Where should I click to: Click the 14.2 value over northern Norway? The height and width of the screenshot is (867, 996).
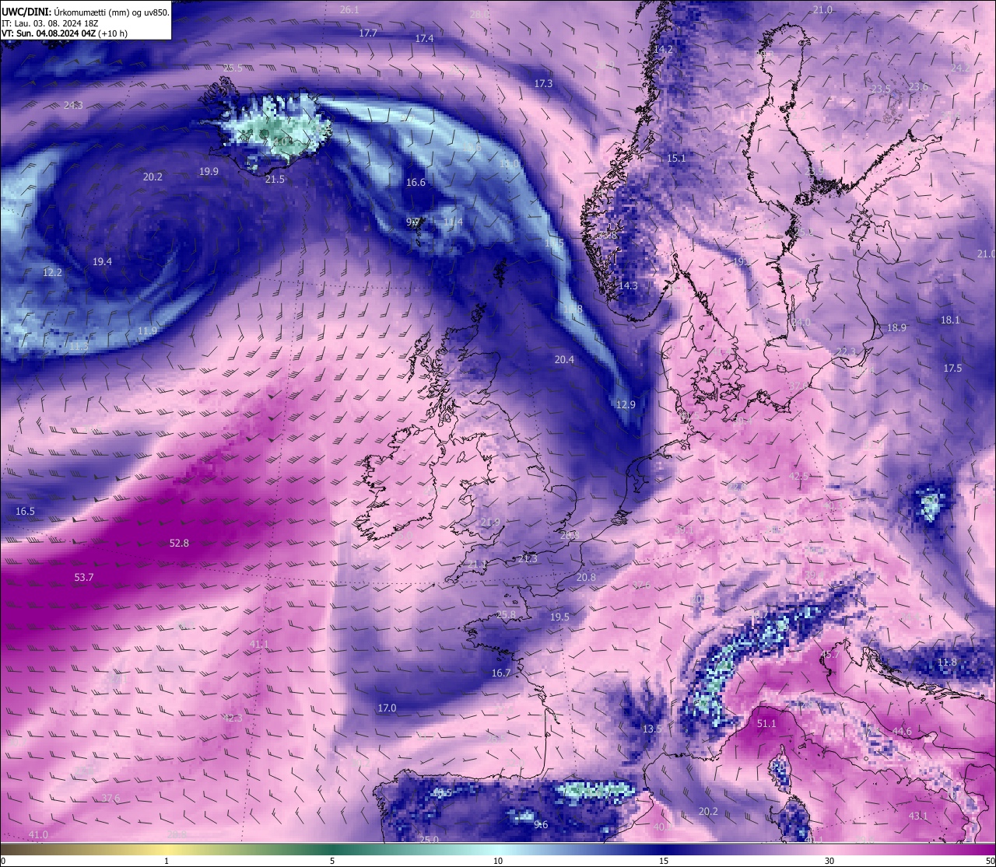663,49
